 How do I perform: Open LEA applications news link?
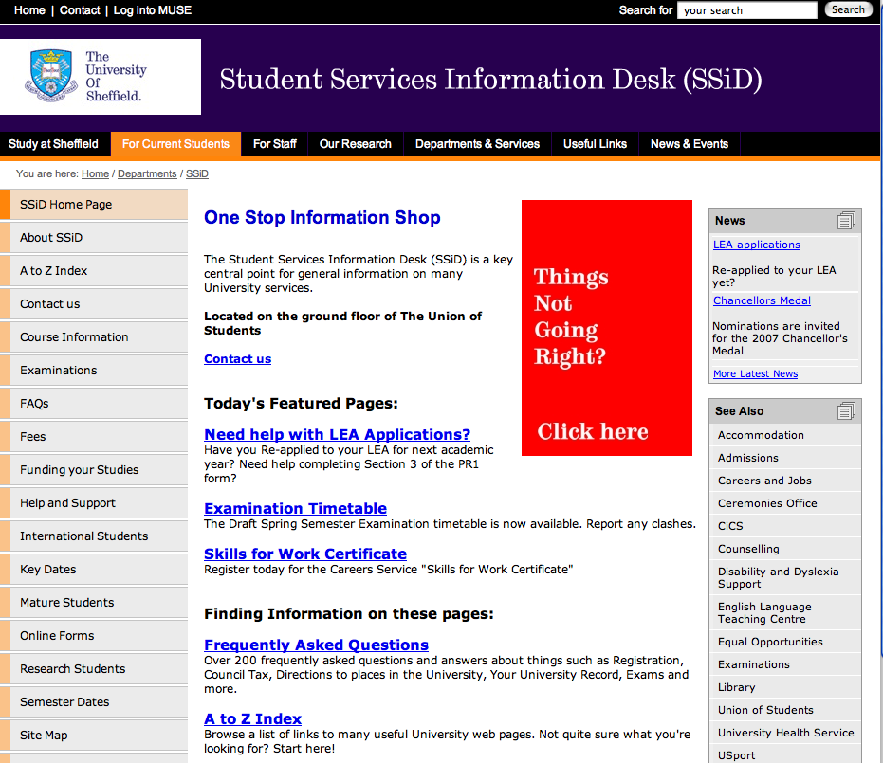(756, 245)
